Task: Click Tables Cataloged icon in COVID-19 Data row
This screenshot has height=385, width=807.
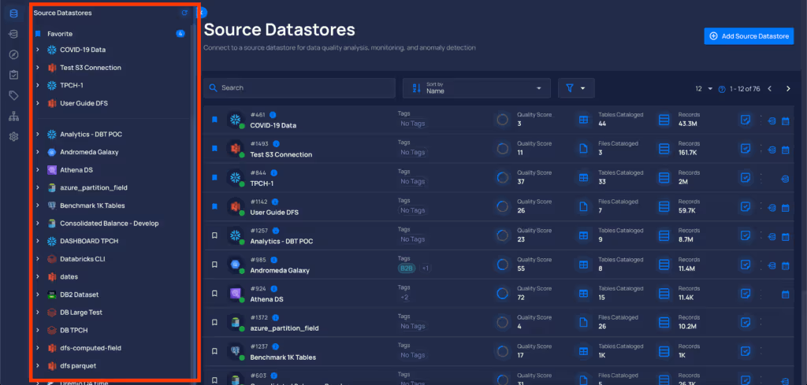Action: (583, 120)
